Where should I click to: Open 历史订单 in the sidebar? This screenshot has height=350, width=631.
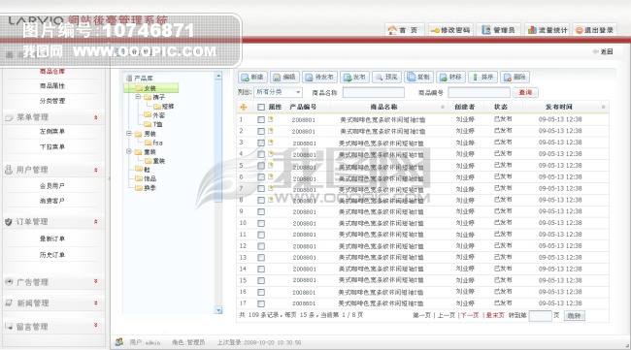pyautogui.click(x=52, y=255)
